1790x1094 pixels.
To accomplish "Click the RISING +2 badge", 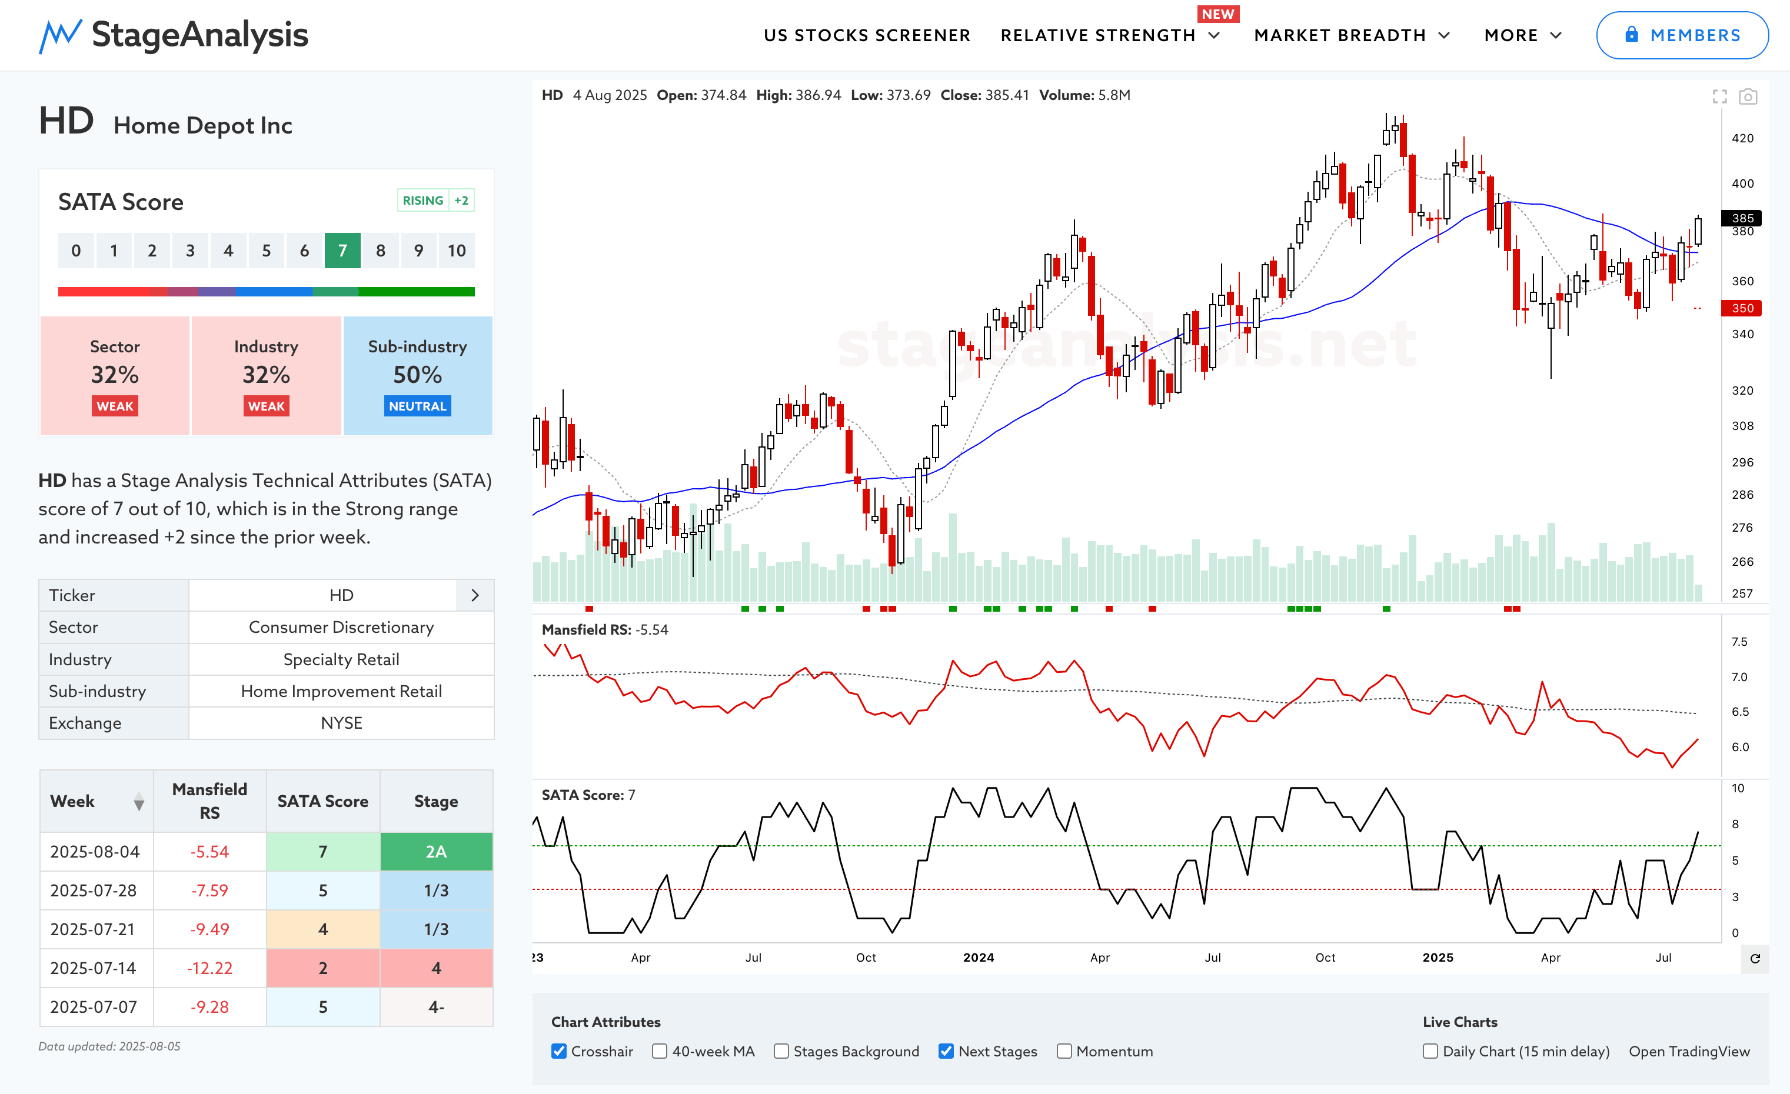I will click(x=436, y=201).
